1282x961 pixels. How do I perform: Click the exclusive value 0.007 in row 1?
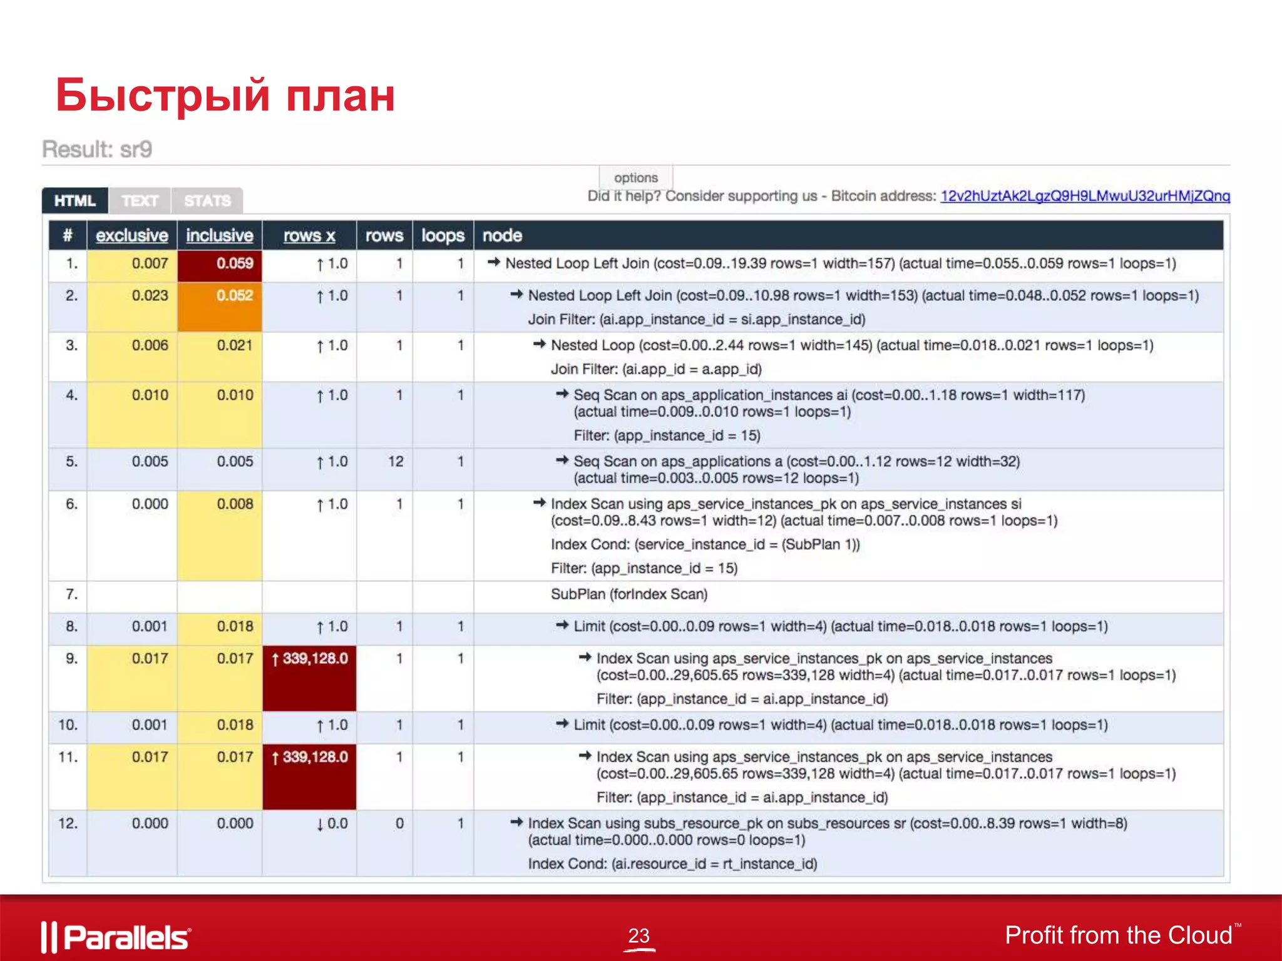coord(150,263)
